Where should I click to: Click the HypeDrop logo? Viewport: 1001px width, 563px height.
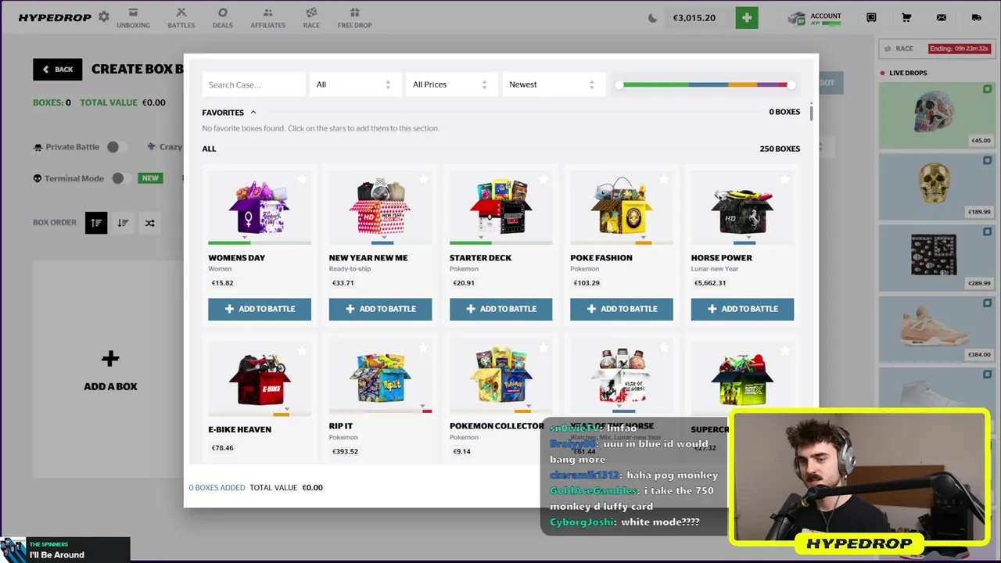click(55, 17)
